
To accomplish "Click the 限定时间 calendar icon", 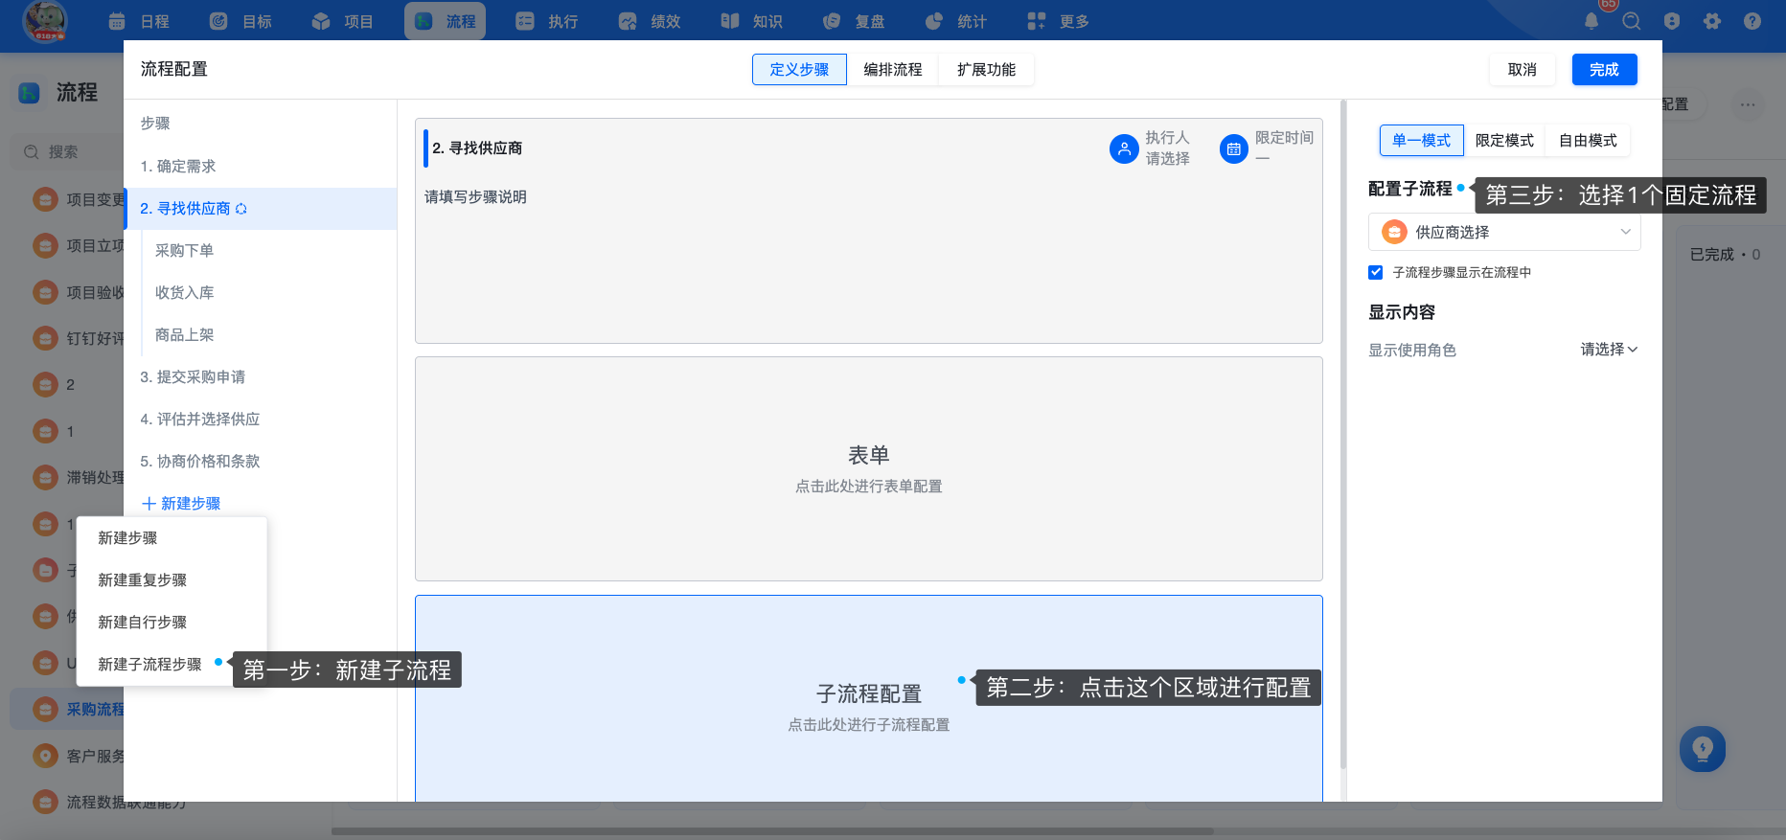I will 1234,148.
